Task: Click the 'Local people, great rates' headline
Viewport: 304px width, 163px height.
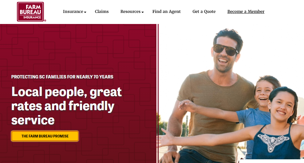Action: click(x=66, y=106)
